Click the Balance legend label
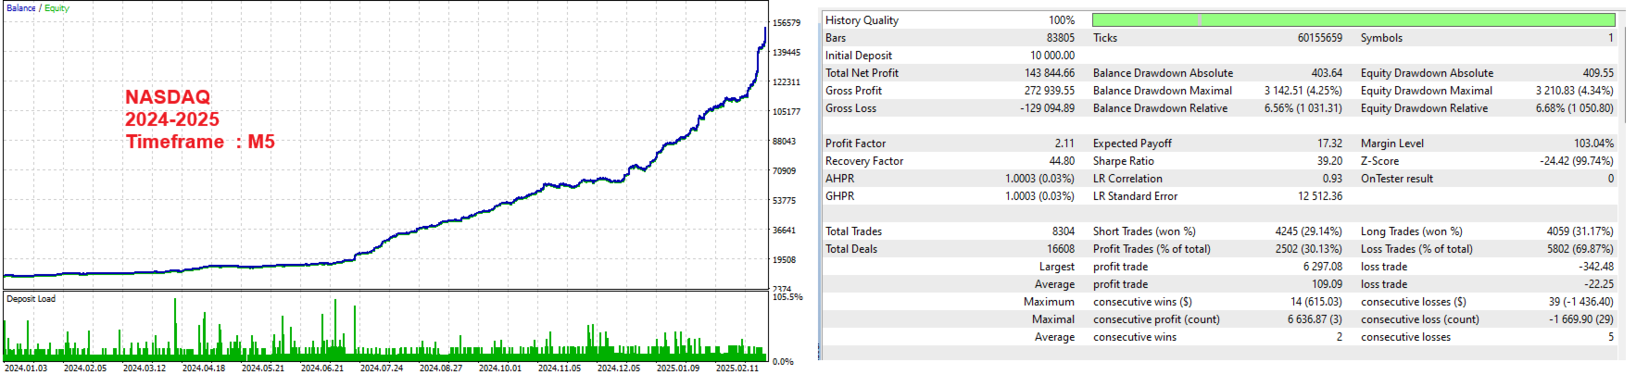1649x387 pixels. click(20, 8)
